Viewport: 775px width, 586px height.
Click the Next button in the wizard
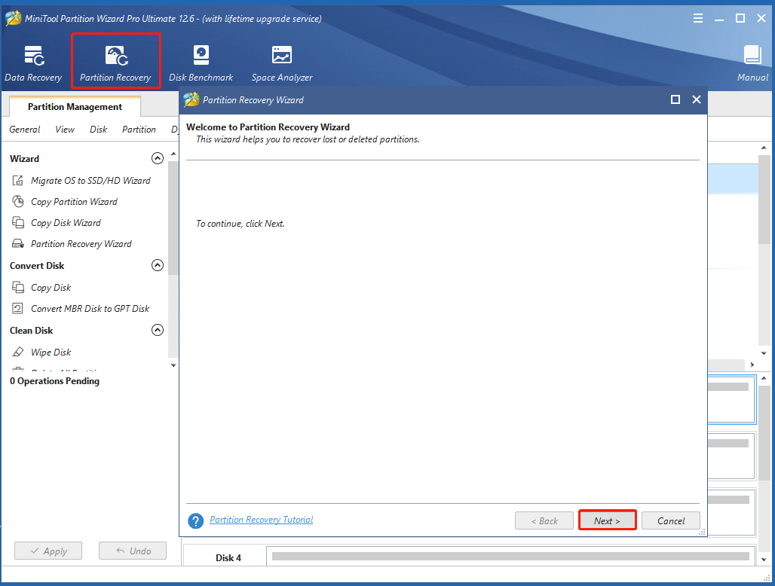point(608,520)
